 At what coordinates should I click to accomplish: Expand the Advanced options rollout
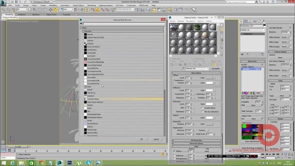coord(196,143)
